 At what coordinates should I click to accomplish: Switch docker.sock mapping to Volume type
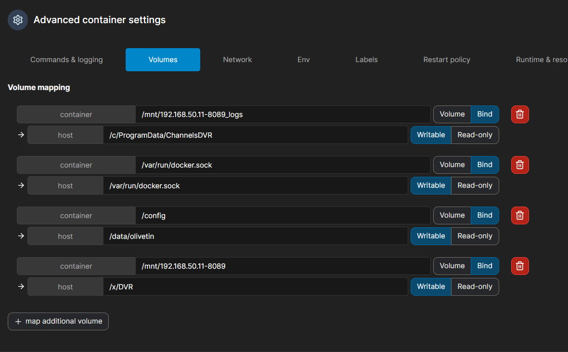click(x=452, y=165)
